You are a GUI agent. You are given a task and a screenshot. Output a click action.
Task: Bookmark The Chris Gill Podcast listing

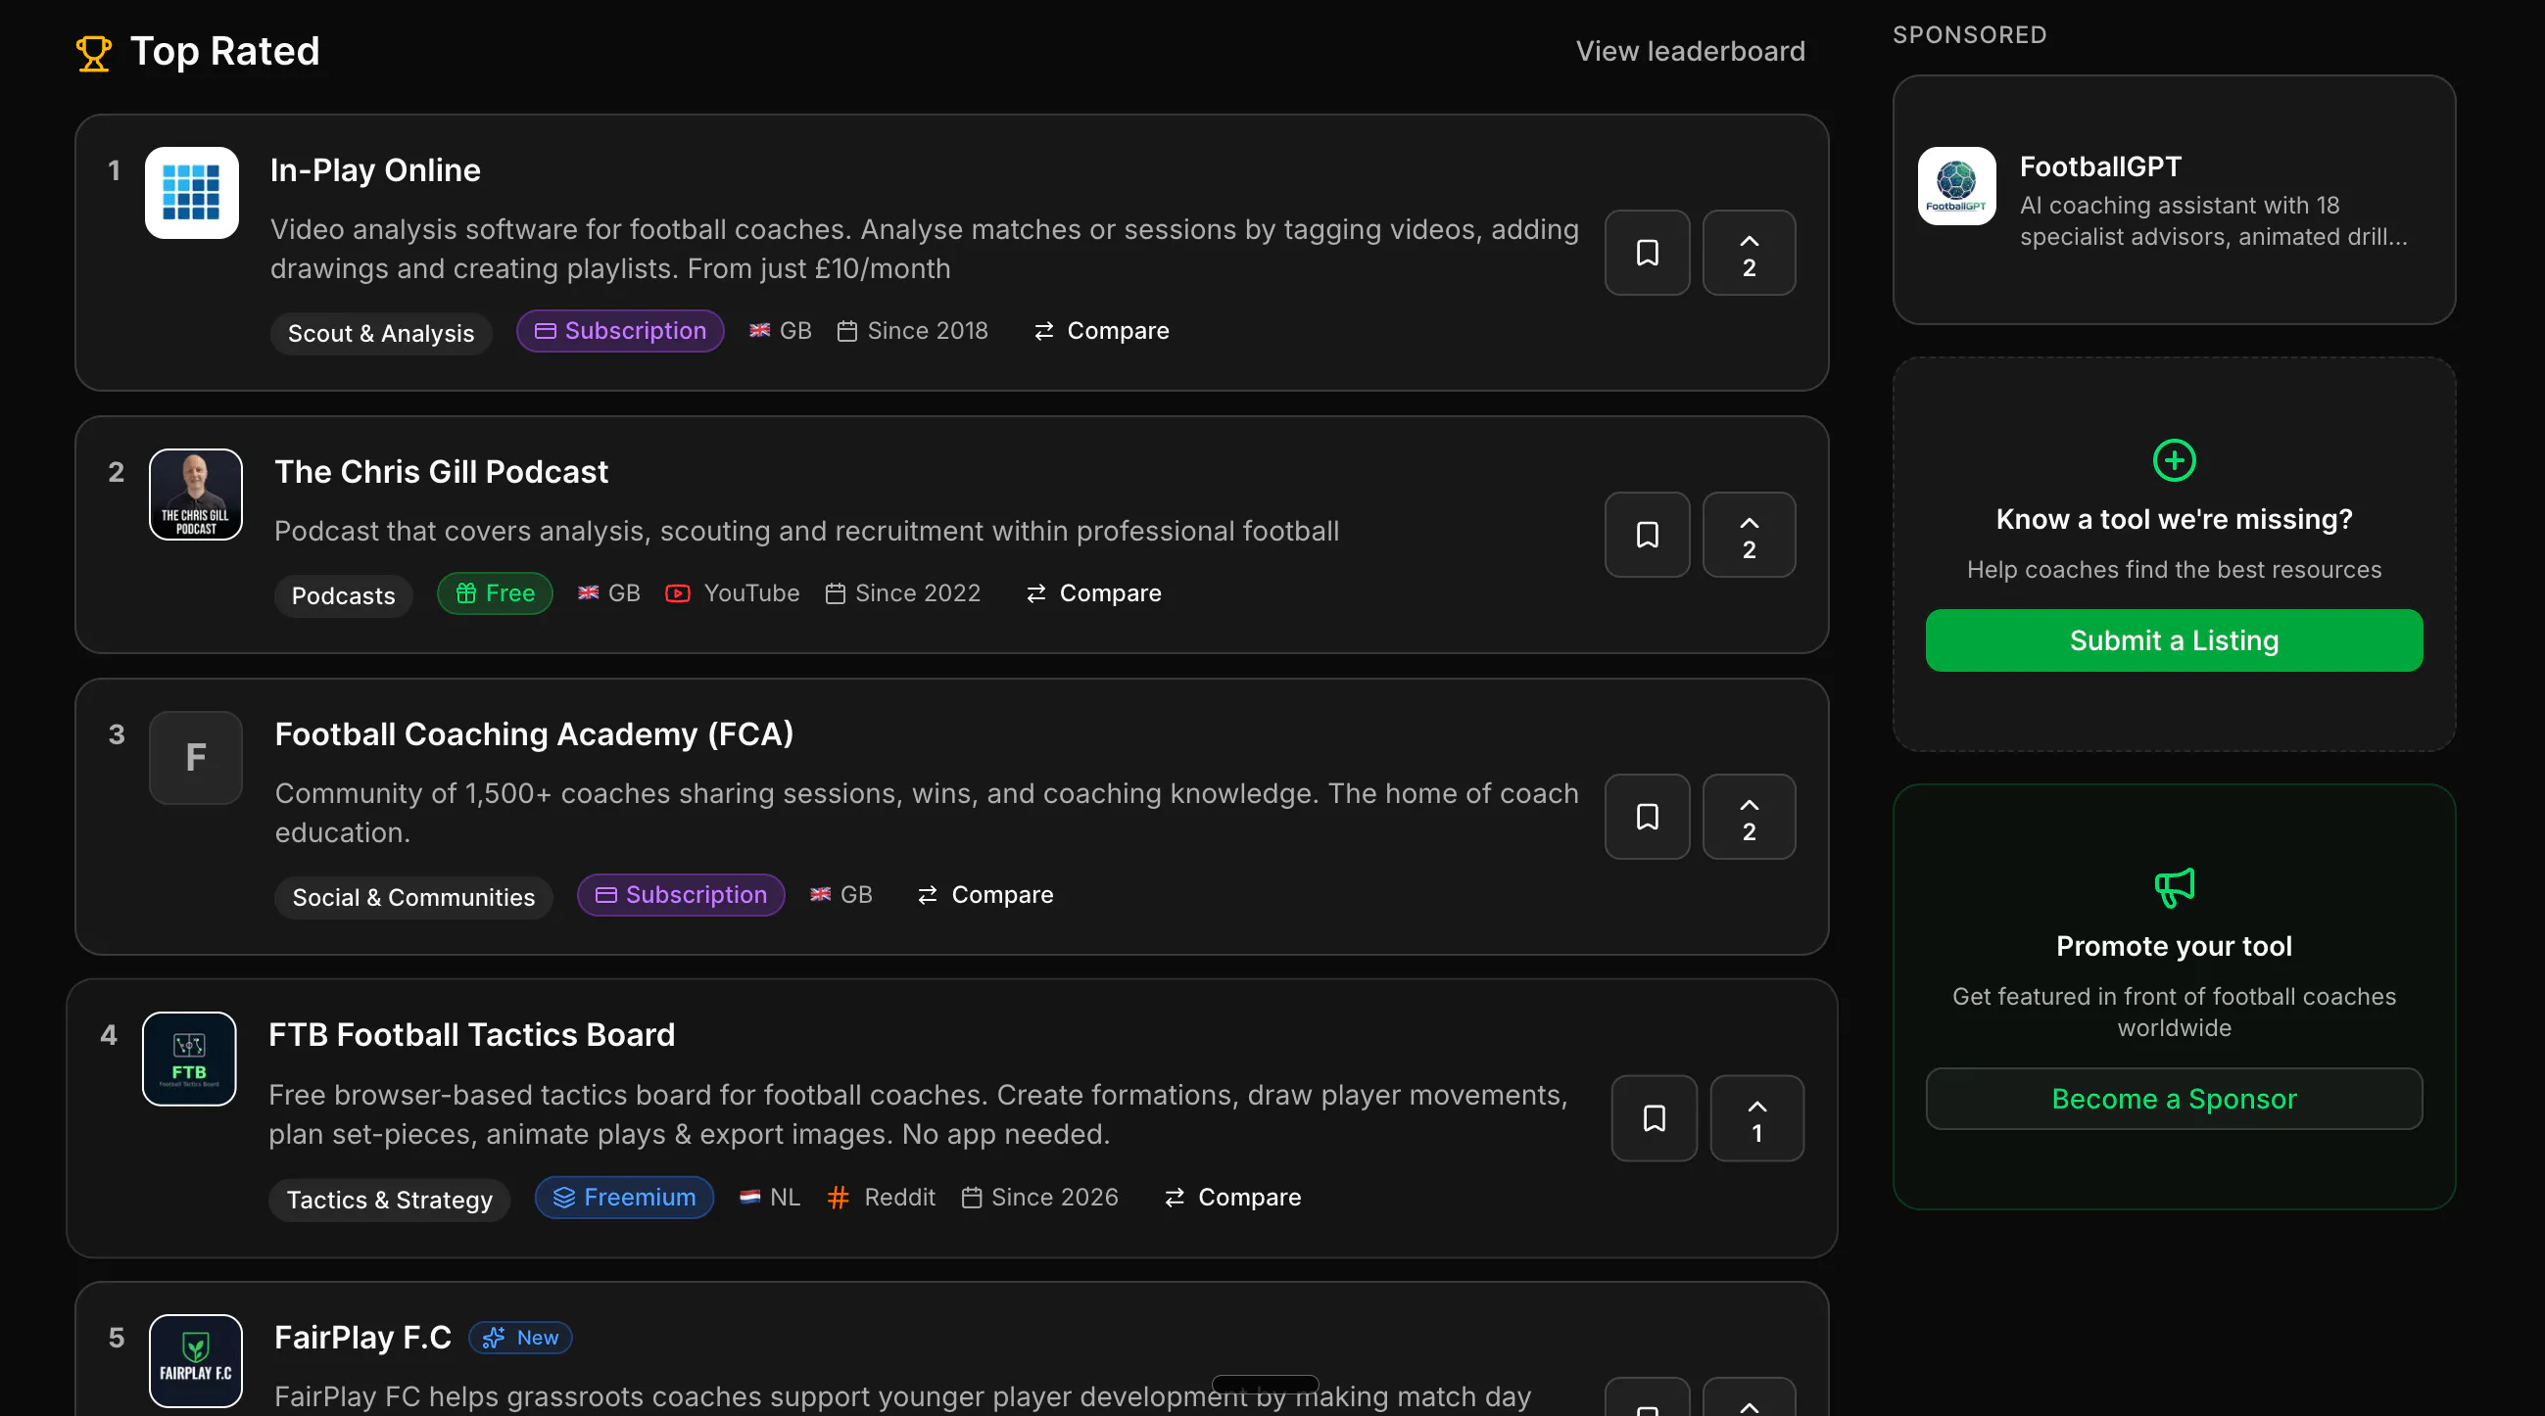1647,535
